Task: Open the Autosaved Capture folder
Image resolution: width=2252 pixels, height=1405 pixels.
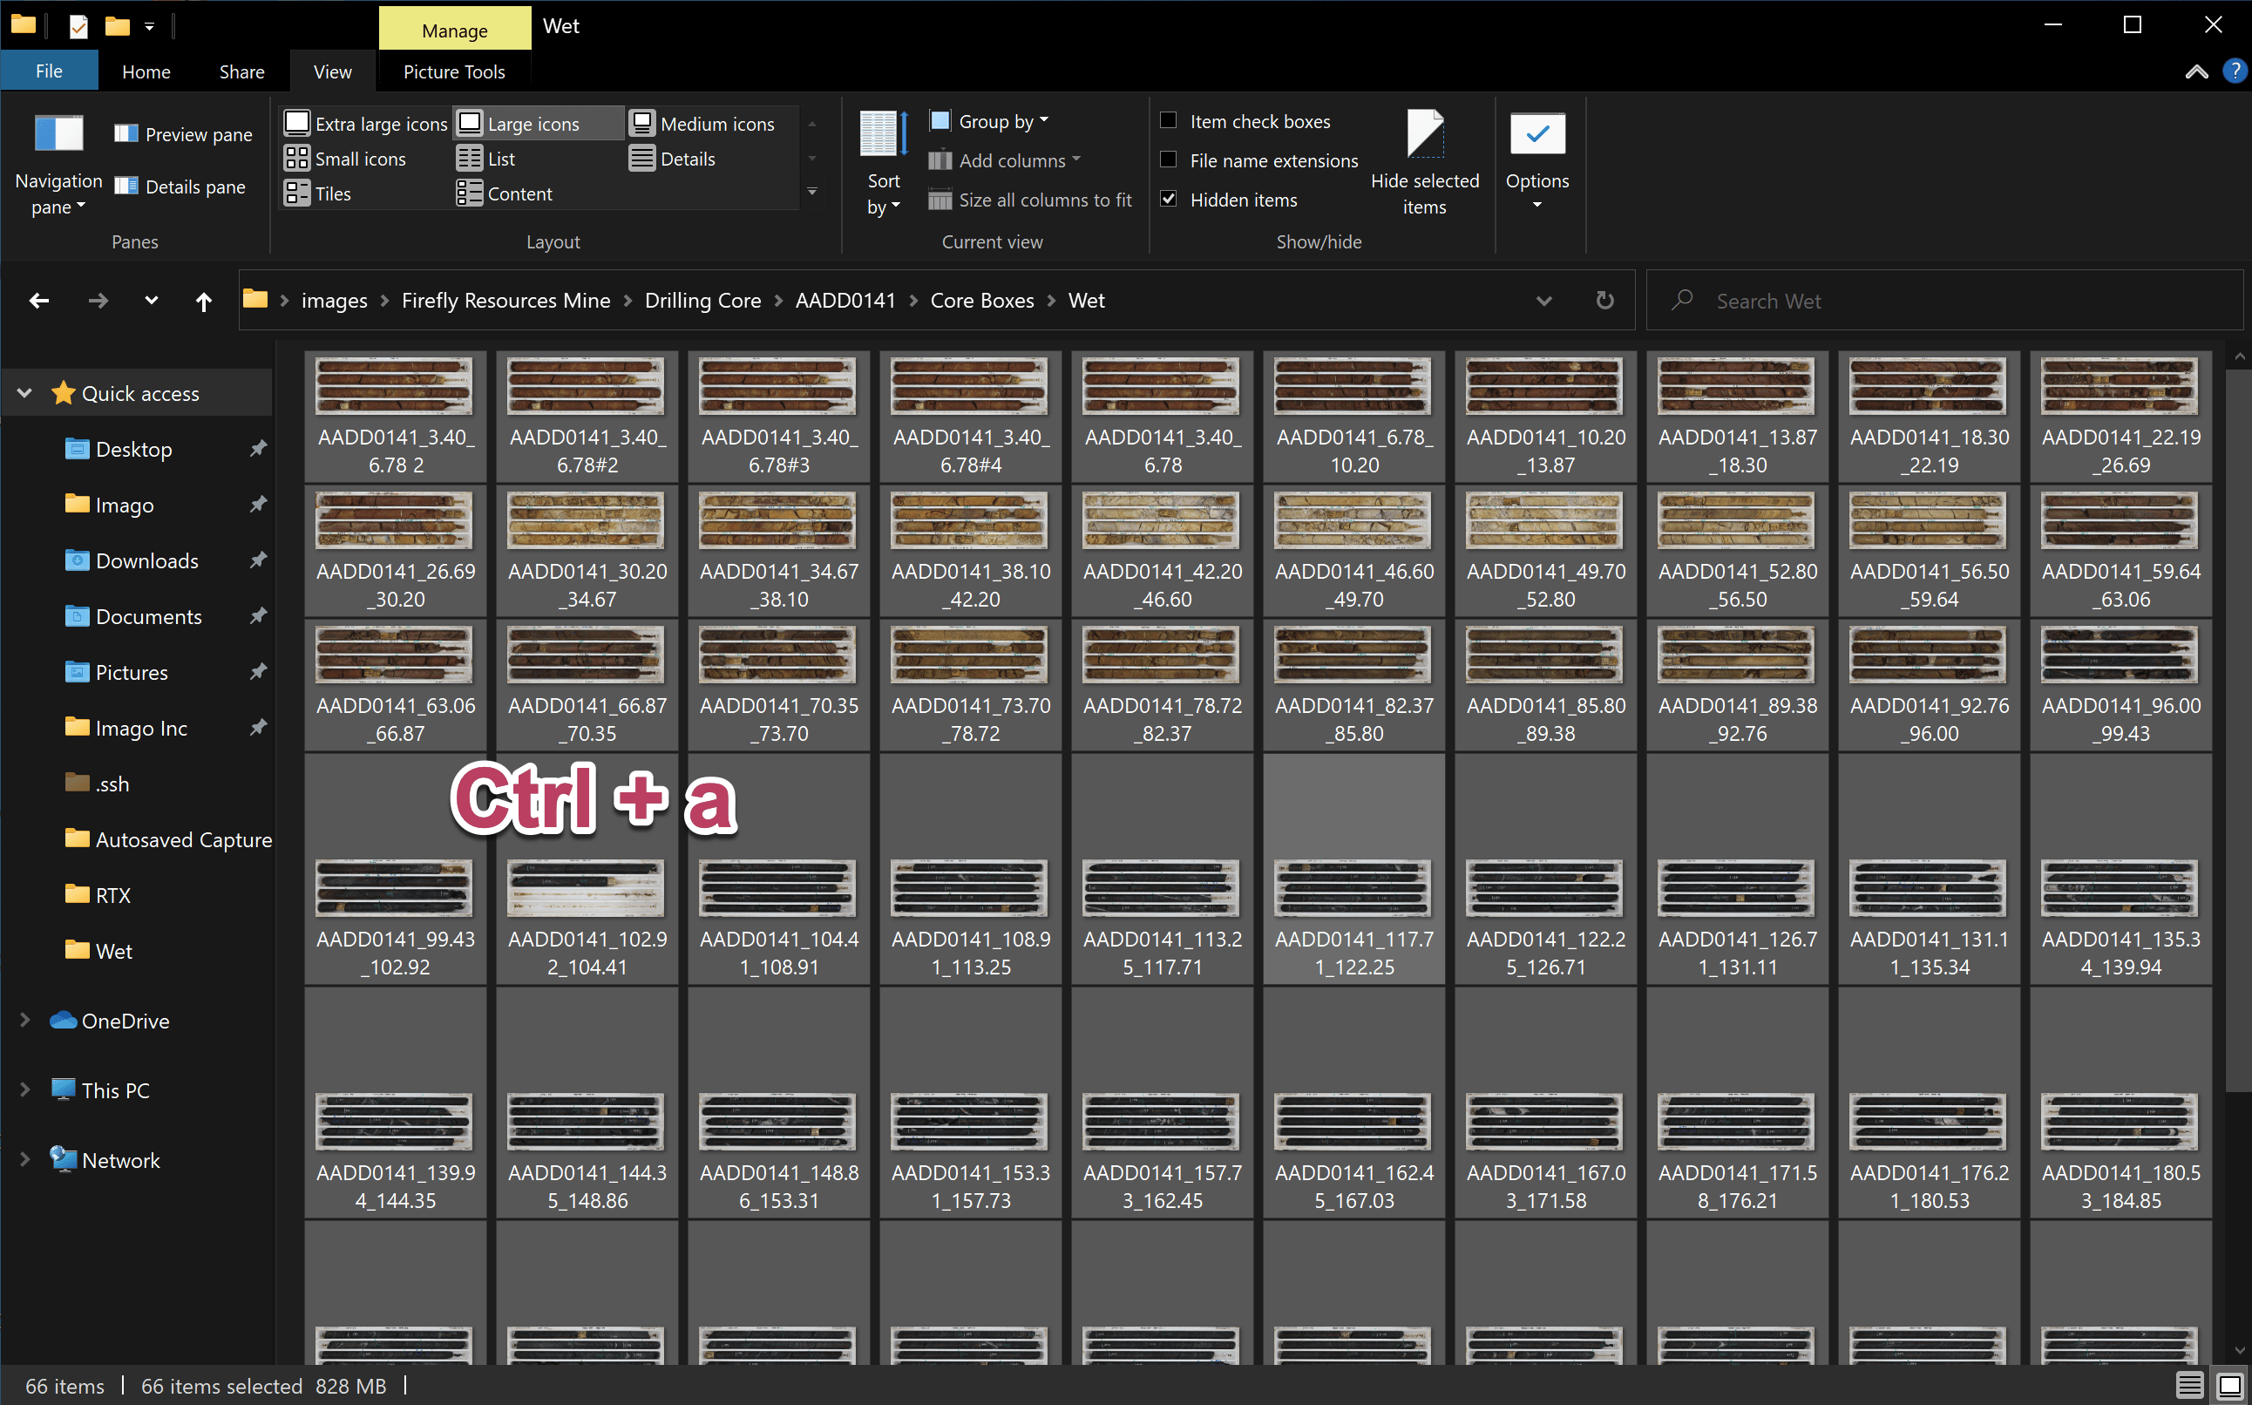Action: click(x=169, y=839)
